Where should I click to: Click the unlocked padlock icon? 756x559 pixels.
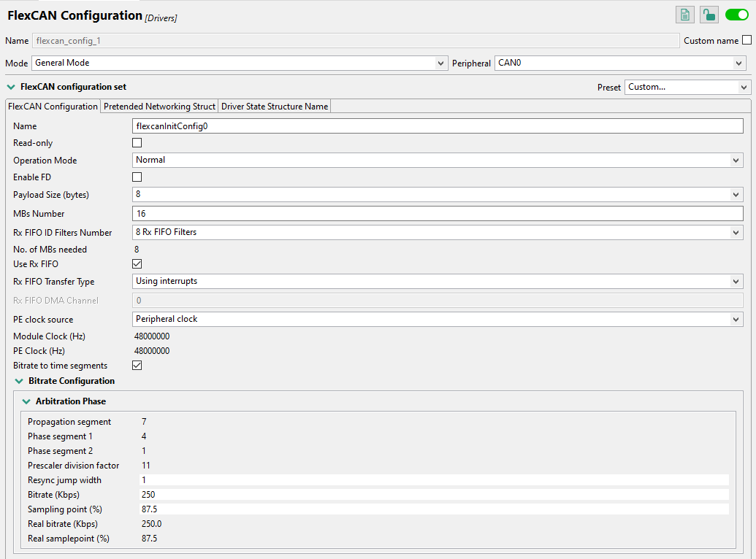point(709,15)
